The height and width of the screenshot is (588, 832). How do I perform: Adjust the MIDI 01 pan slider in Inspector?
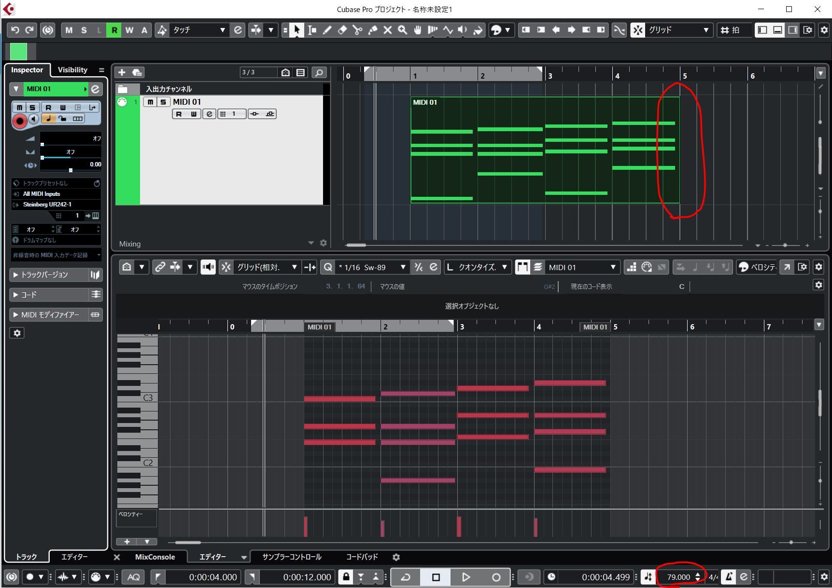pyautogui.click(x=71, y=152)
